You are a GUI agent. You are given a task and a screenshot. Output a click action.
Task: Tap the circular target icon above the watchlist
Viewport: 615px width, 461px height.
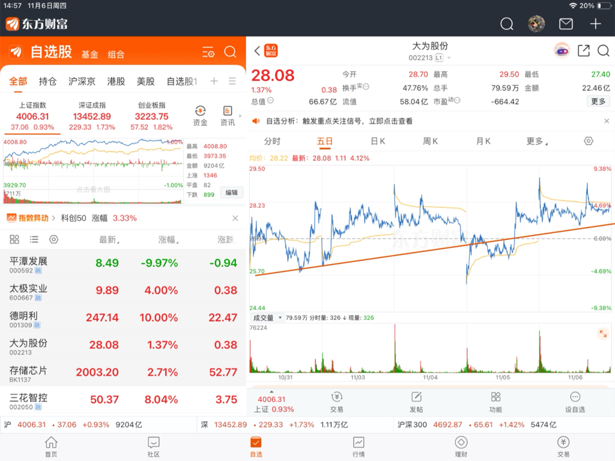pyautogui.click(x=53, y=239)
